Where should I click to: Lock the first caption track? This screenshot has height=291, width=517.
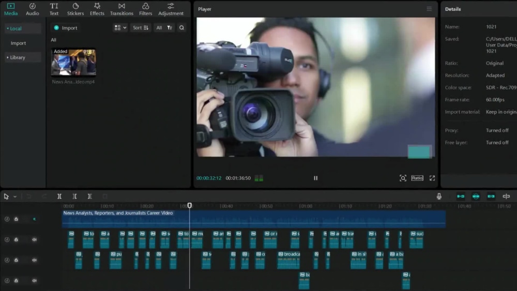click(x=16, y=240)
